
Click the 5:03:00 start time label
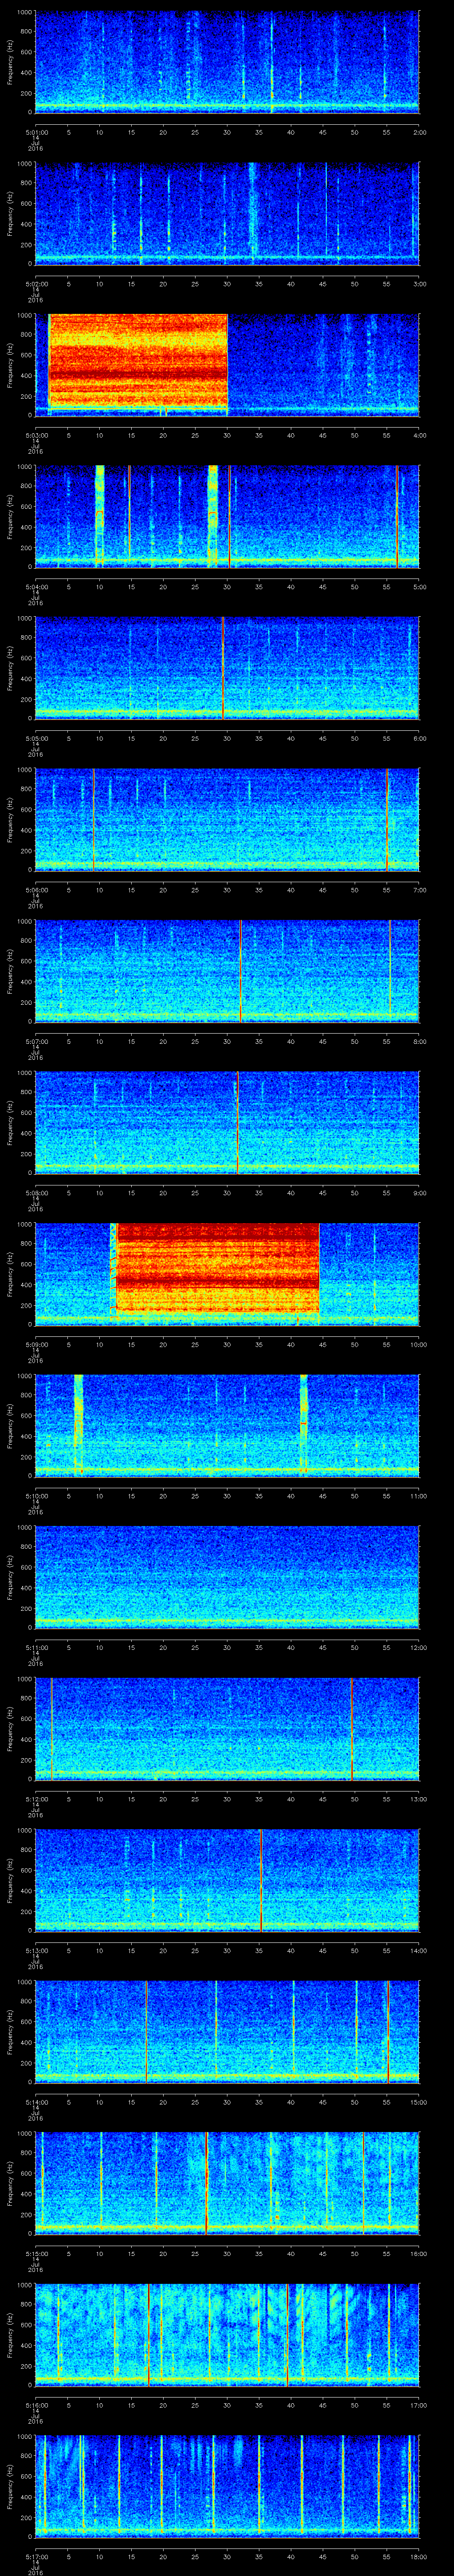[x=36, y=435]
